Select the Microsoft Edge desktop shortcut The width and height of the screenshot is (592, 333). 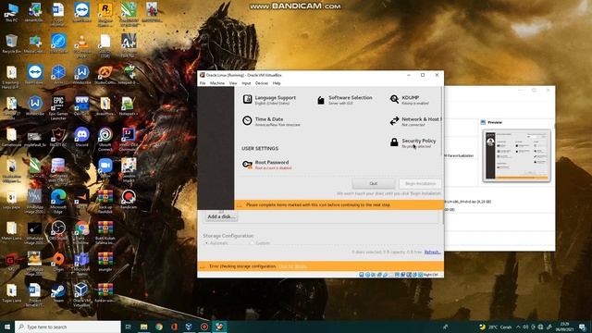58,201
